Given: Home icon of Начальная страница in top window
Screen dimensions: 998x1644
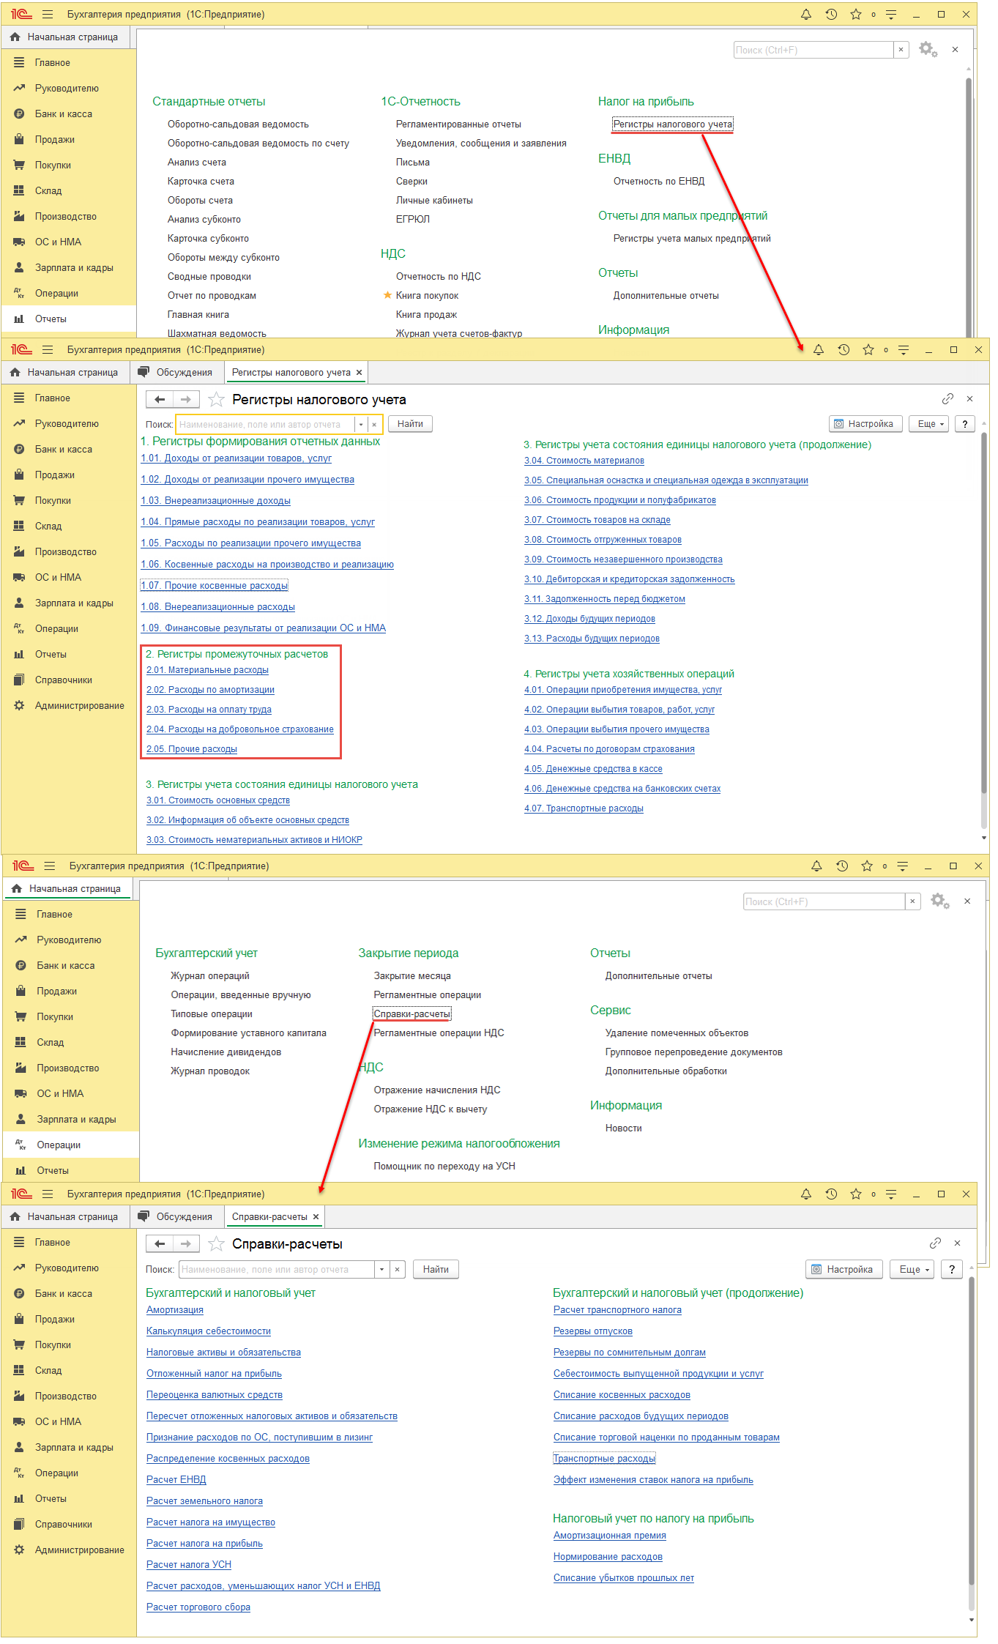Looking at the screenshot, I should coord(15,37).
